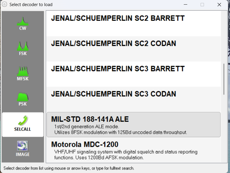Select JENAL/SCHUEMPERLIN SC2 CODAN decoder
Image resolution: width=230 pixels, height=173 pixels.
pyautogui.click(x=114, y=44)
